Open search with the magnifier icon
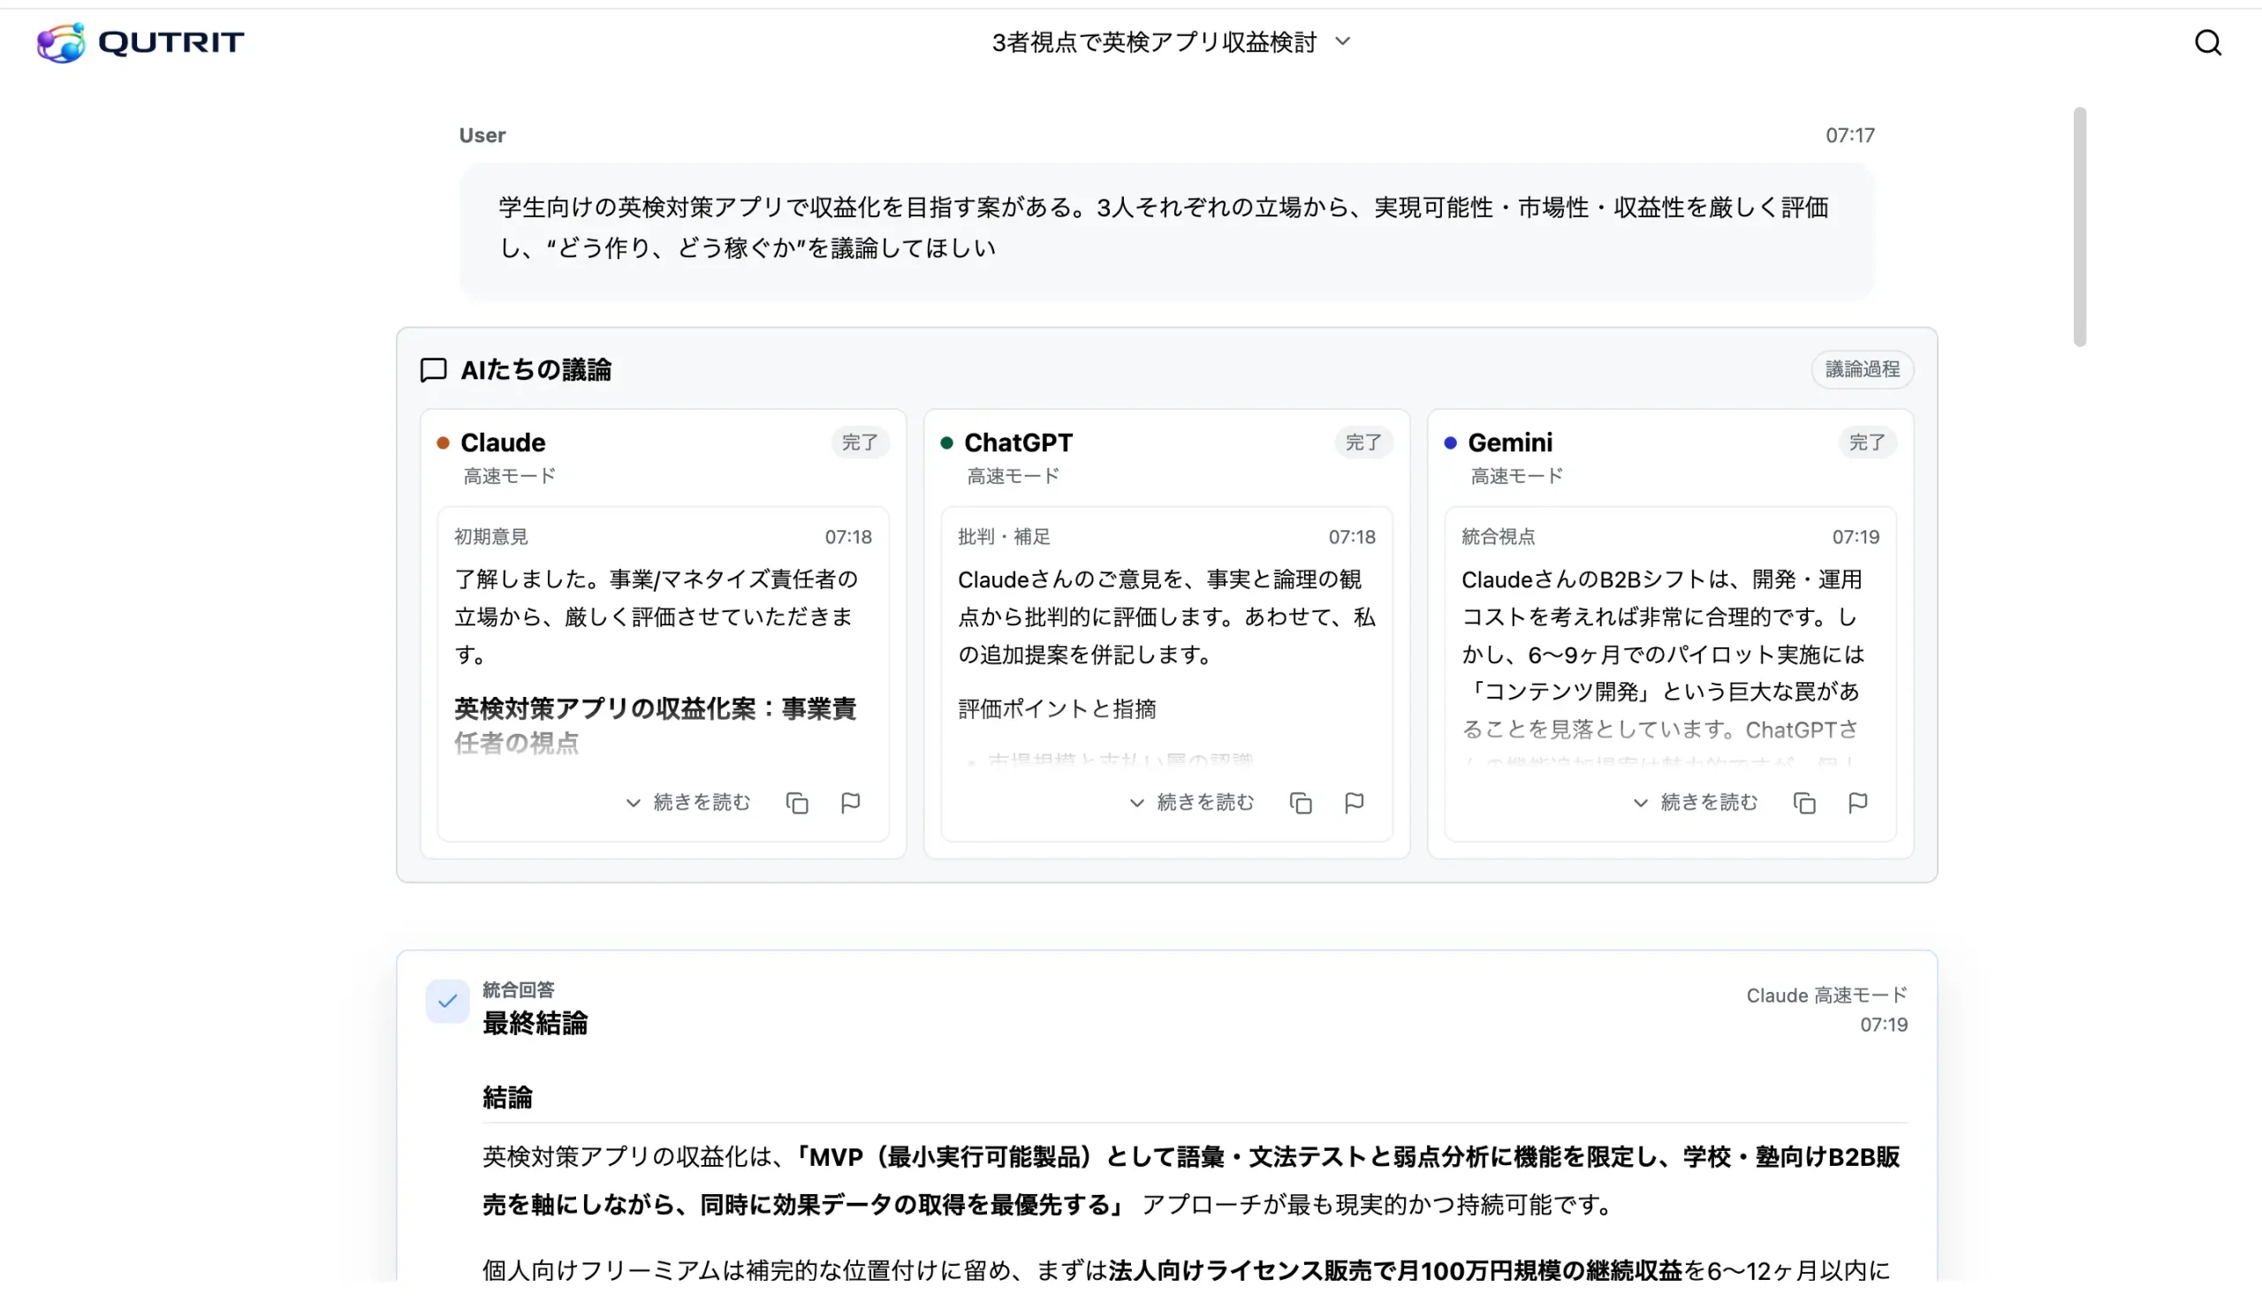The image size is (2262, 1309). tap(2207, 42)
